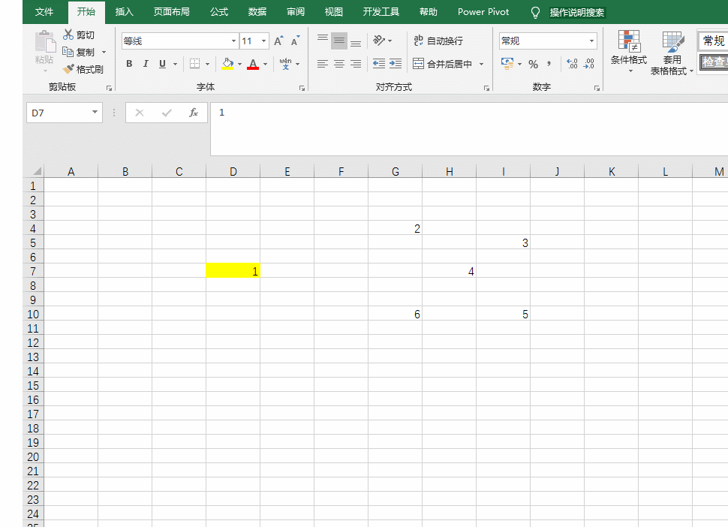Click the Cut (剪切) scissors icon
The image size is (728, 527).
coord(68,35)
